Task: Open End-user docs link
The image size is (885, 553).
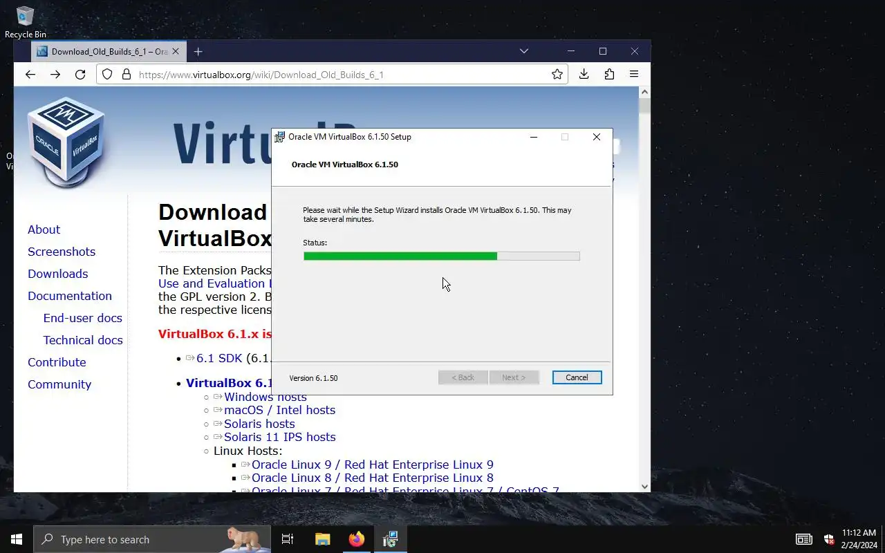Action: point(82,318)
